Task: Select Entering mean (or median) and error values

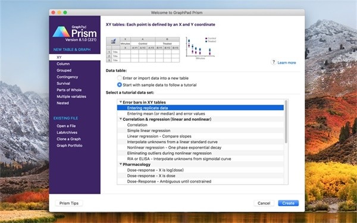Action: pos(201,114)
